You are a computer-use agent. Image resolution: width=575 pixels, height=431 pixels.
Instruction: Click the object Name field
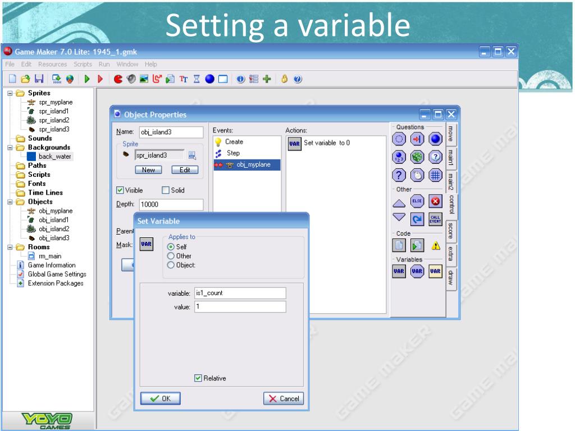point(171,132)
